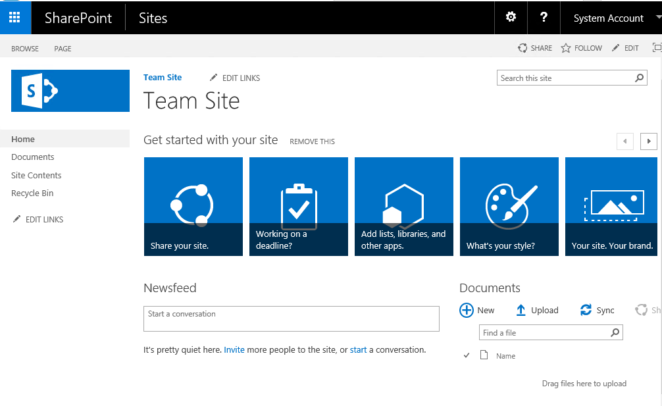Viewport: 662px width, 406px height.
Task: Expand the System Account dropdown
Action: point(658,17)
